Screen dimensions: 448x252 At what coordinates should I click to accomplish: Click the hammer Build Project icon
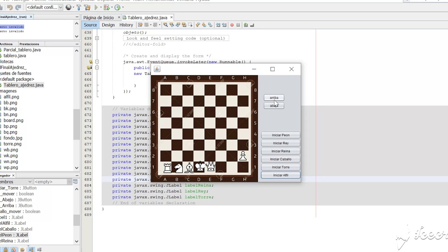click(78, 7)
